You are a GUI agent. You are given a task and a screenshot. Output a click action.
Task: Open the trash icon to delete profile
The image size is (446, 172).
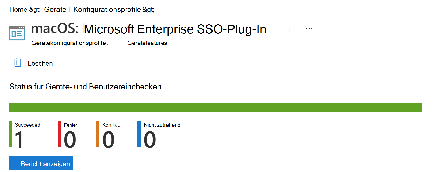click(x=17, y=62)
